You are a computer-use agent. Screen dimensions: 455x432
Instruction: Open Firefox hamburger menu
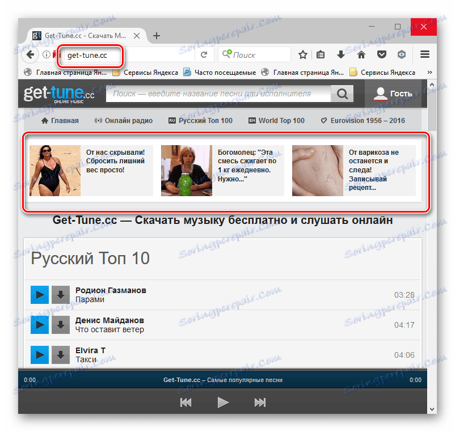pos(425,54)
